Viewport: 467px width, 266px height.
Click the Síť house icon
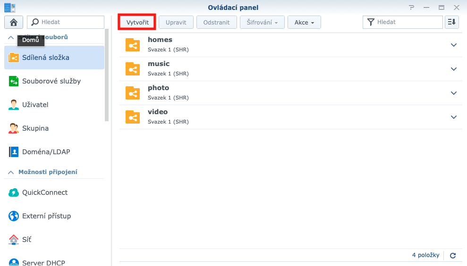coord(13,240)
